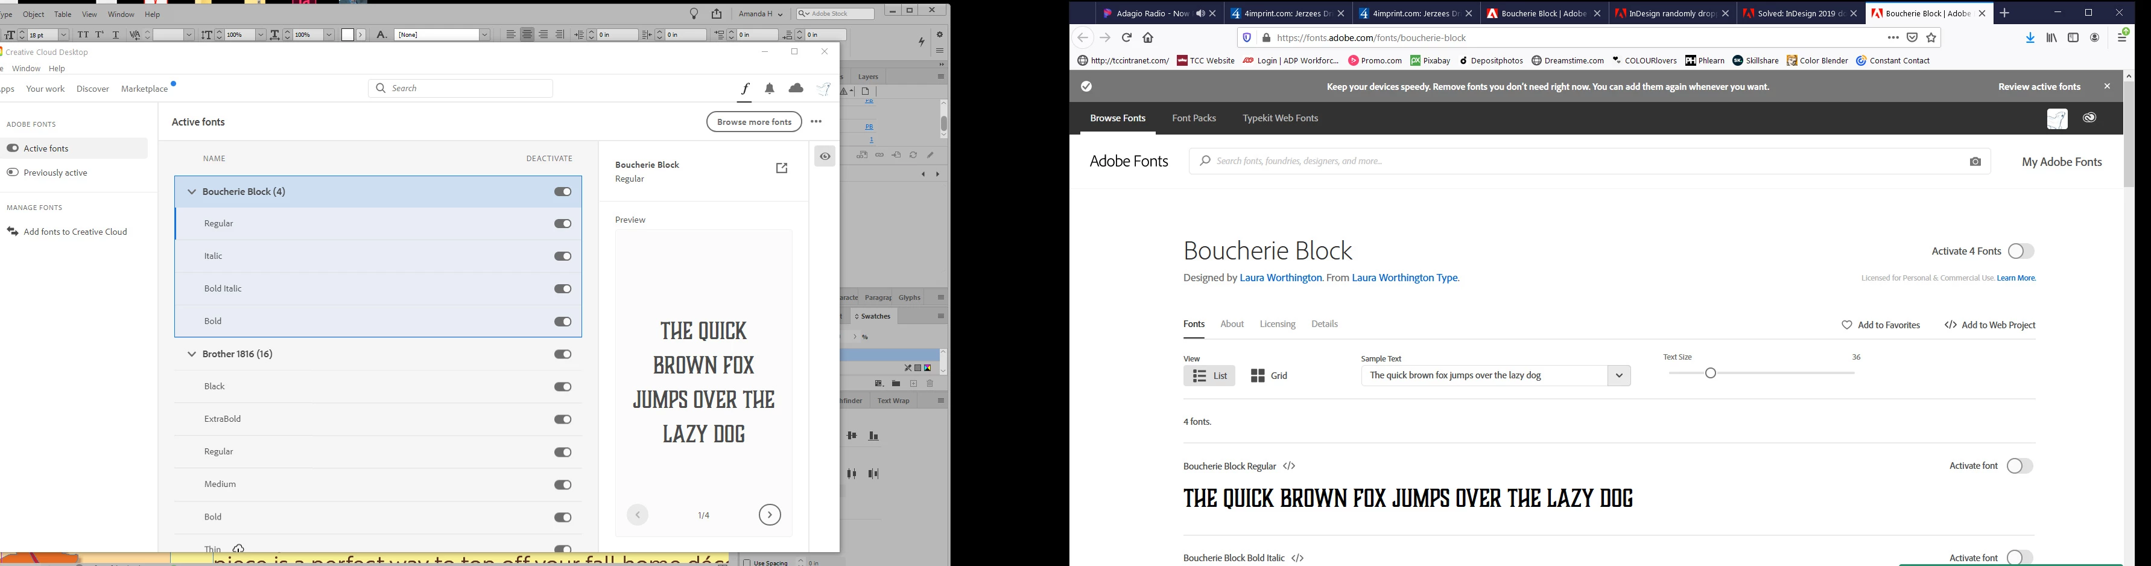Deactivate Brother 1816 Black toggle
2151x566 pixels.
563,387
